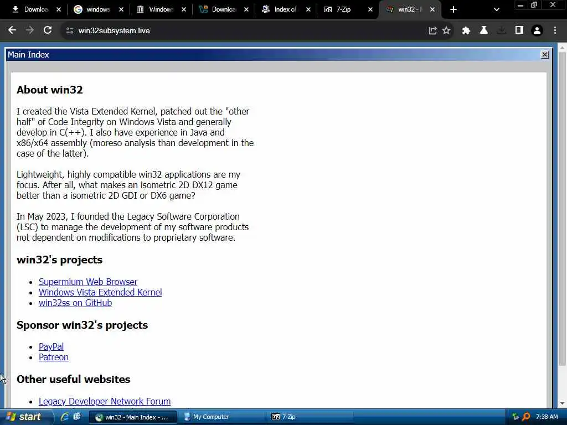Image resolution: width=567 pixels, height=425 pixels.
Task: Click the scrollbar down arrow
Action: tap(562, 403)
